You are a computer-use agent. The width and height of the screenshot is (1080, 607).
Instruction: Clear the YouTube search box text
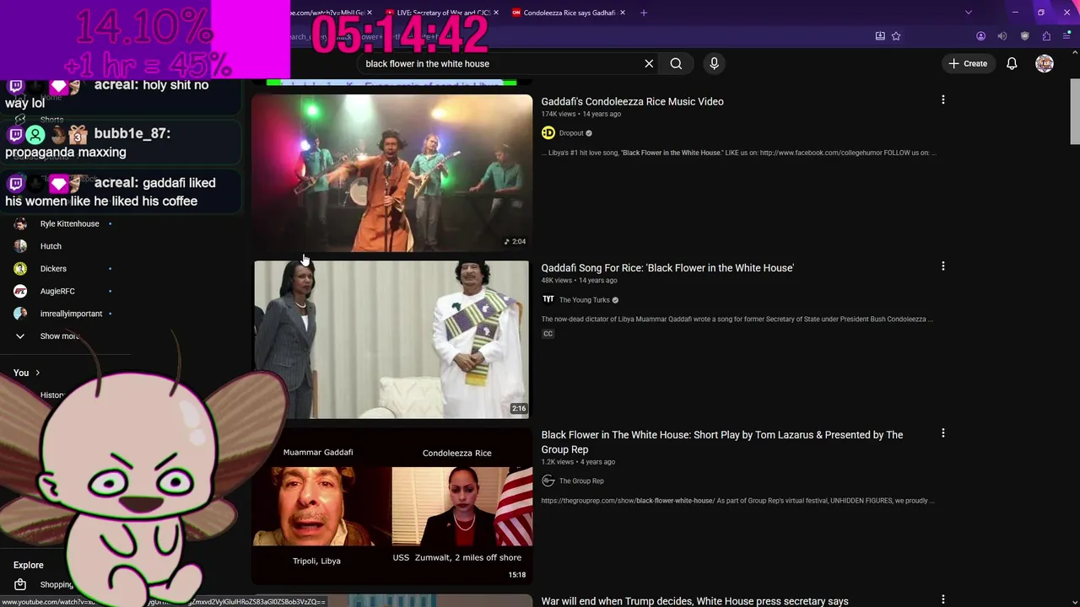tap(649, 63)
